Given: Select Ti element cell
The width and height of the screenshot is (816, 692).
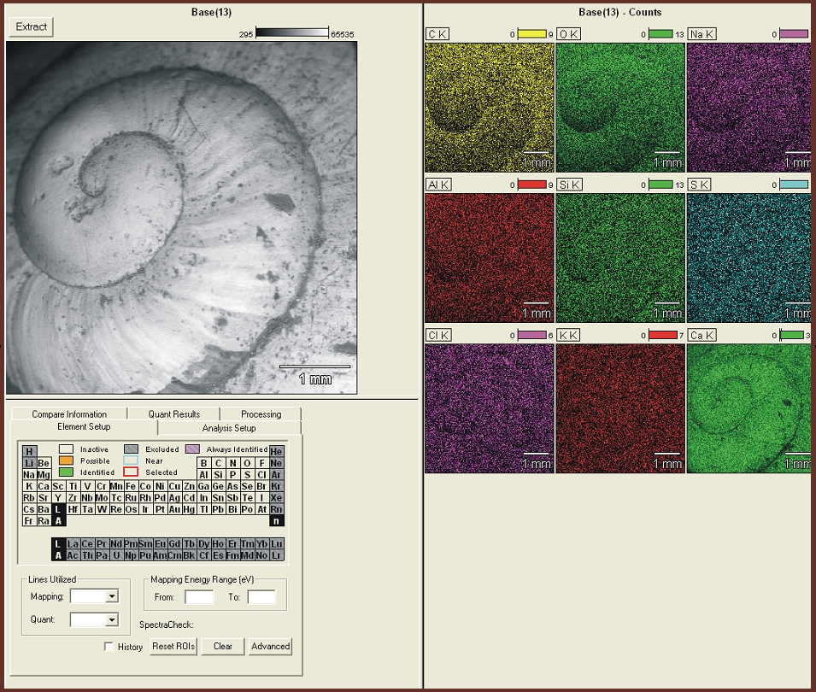Looking at the screenshot, I should 73,486.
